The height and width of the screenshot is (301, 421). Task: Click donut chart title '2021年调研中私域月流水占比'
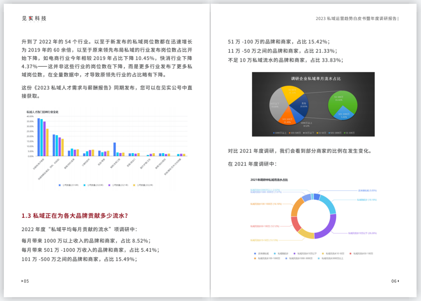(269, 180)
